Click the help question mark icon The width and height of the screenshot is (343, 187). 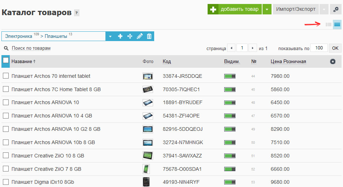[76, 13]
